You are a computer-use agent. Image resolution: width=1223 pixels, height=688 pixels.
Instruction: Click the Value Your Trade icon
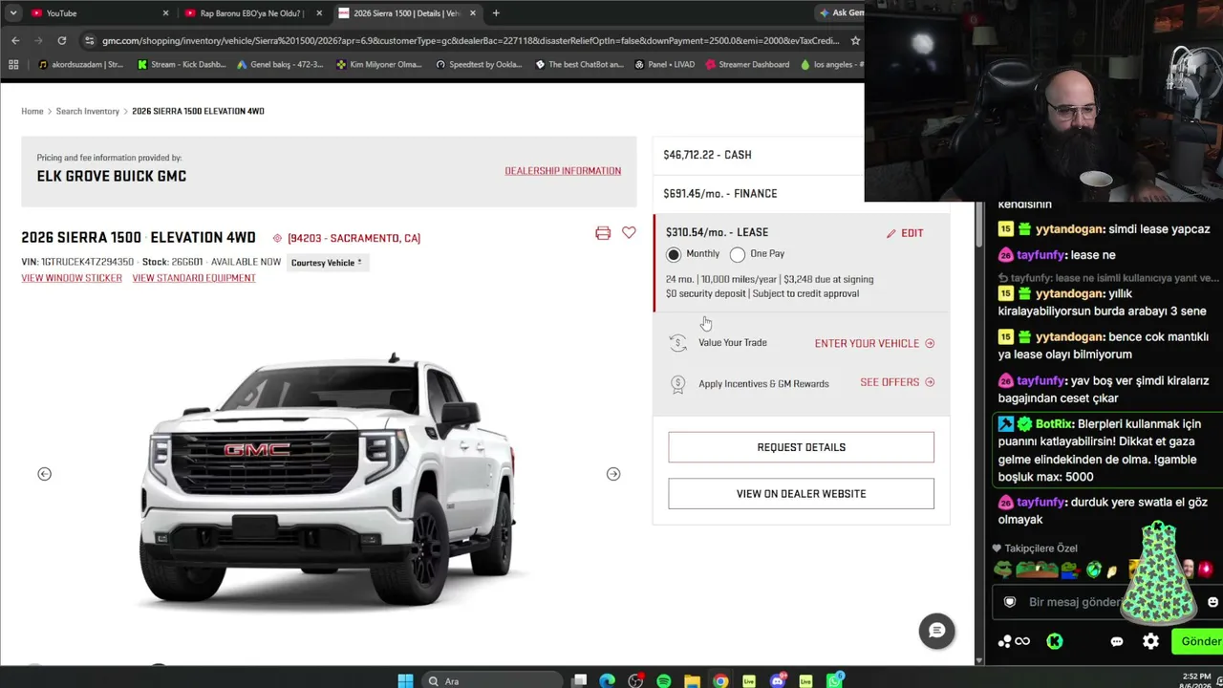pos(677,343)
